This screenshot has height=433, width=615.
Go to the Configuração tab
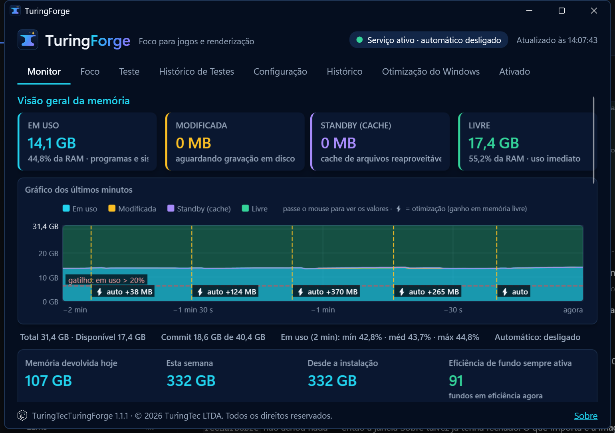tap(280, 72)
